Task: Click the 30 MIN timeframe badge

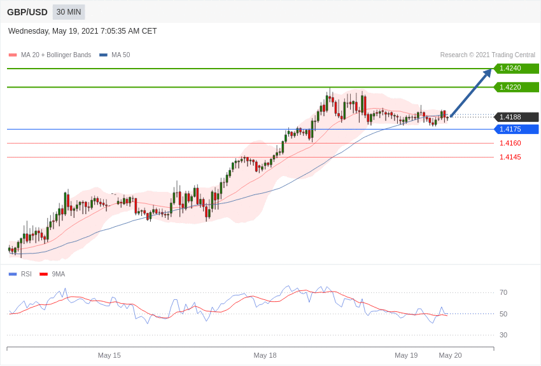Action: (69, 12)
